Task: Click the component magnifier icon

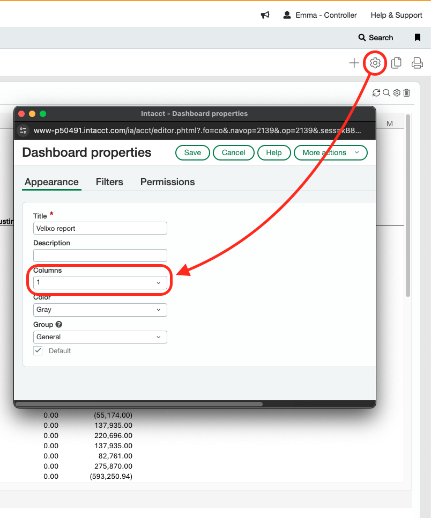Action: (x=386, y=93)
